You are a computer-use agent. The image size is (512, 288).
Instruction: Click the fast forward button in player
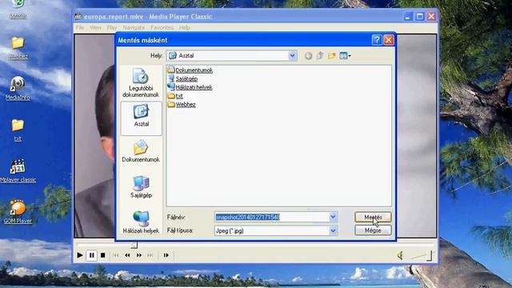point(139,255)
